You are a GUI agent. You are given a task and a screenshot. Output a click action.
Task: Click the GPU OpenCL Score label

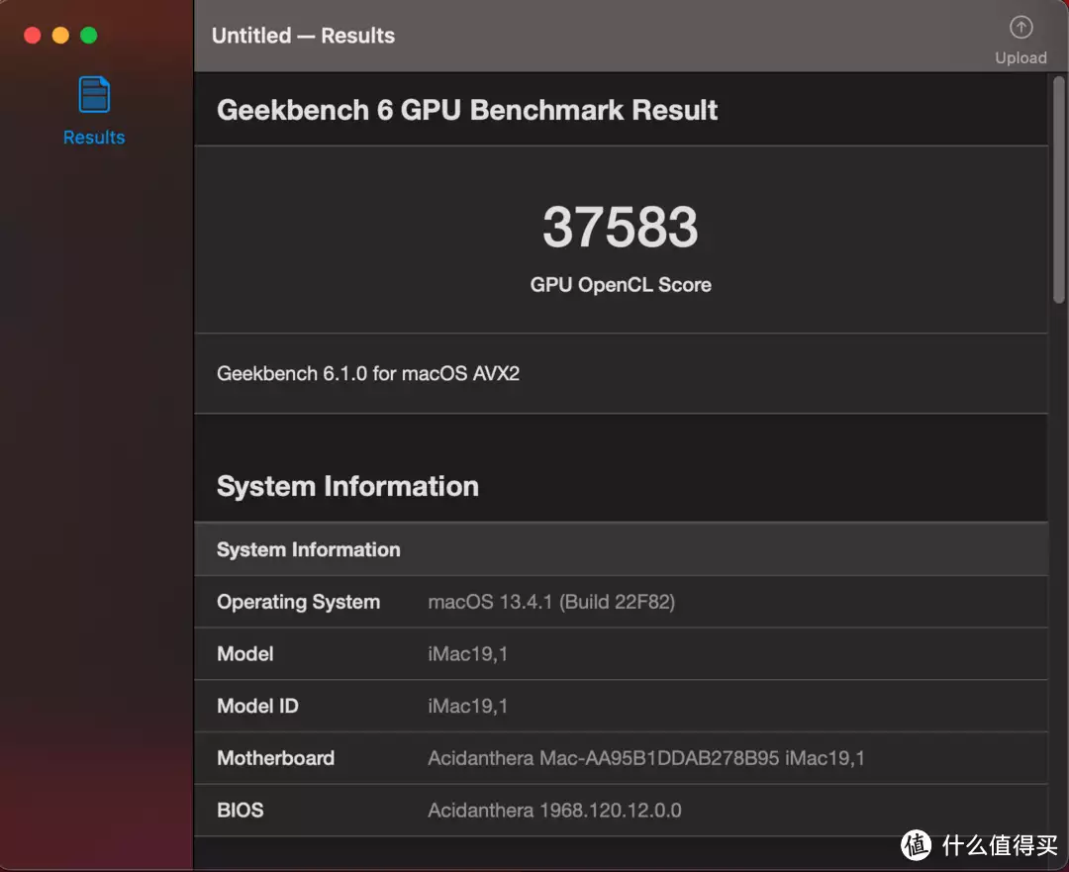pyautogui.click(x=621, y=285)
